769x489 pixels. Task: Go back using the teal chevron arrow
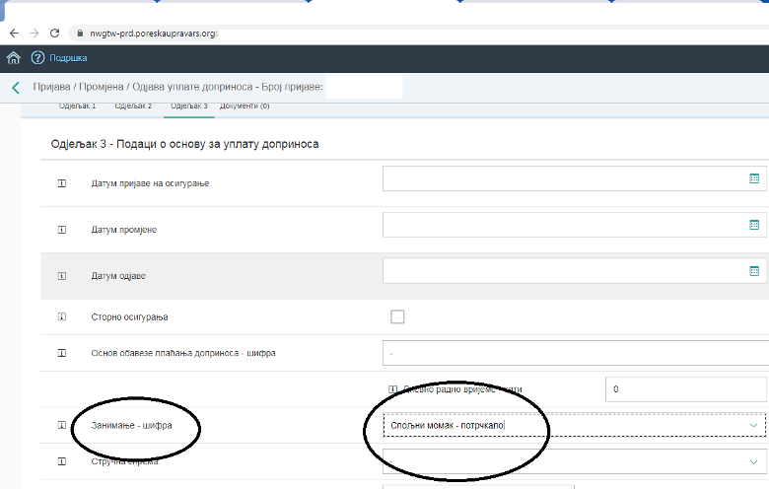tap(15, 88)
